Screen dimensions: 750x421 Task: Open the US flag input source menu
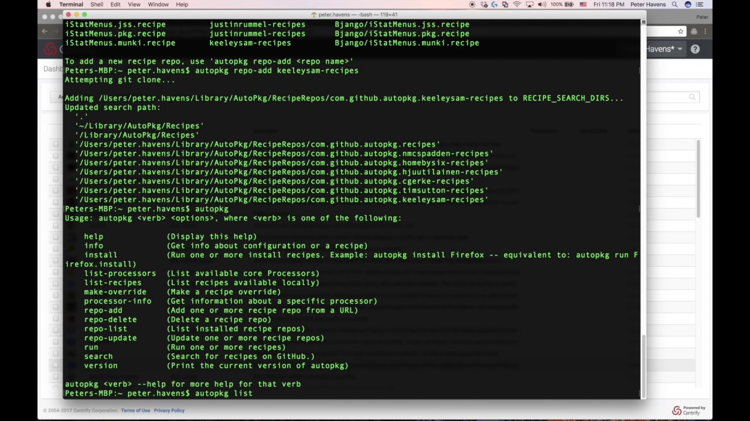click(583, 4)
